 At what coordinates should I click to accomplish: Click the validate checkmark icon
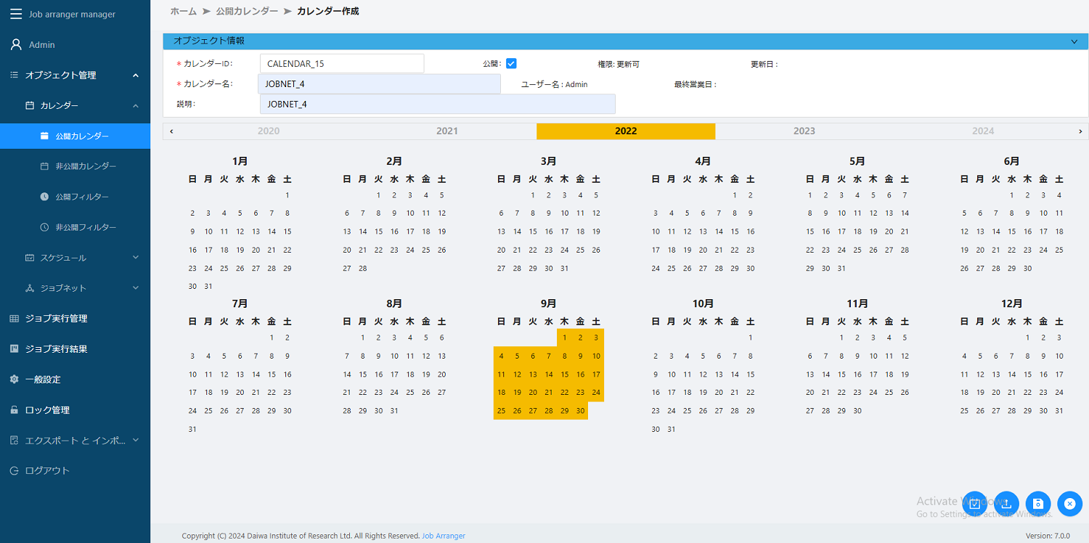click(x=975, y=504)
